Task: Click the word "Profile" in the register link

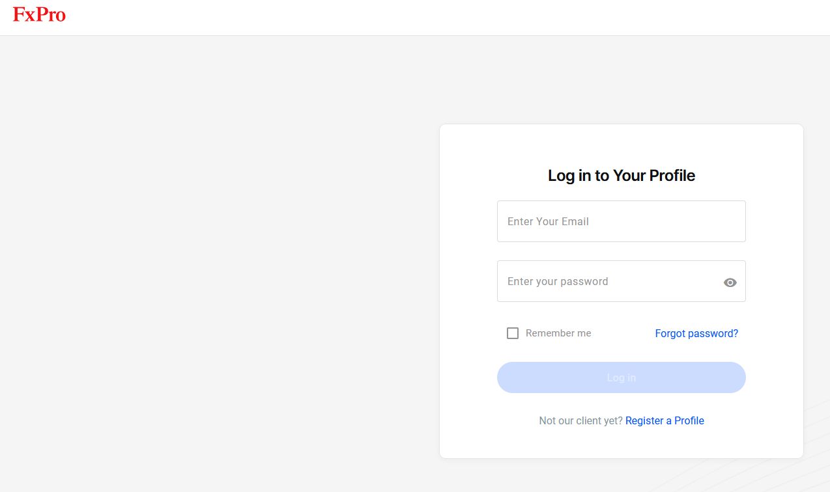Action: (689, 420)
